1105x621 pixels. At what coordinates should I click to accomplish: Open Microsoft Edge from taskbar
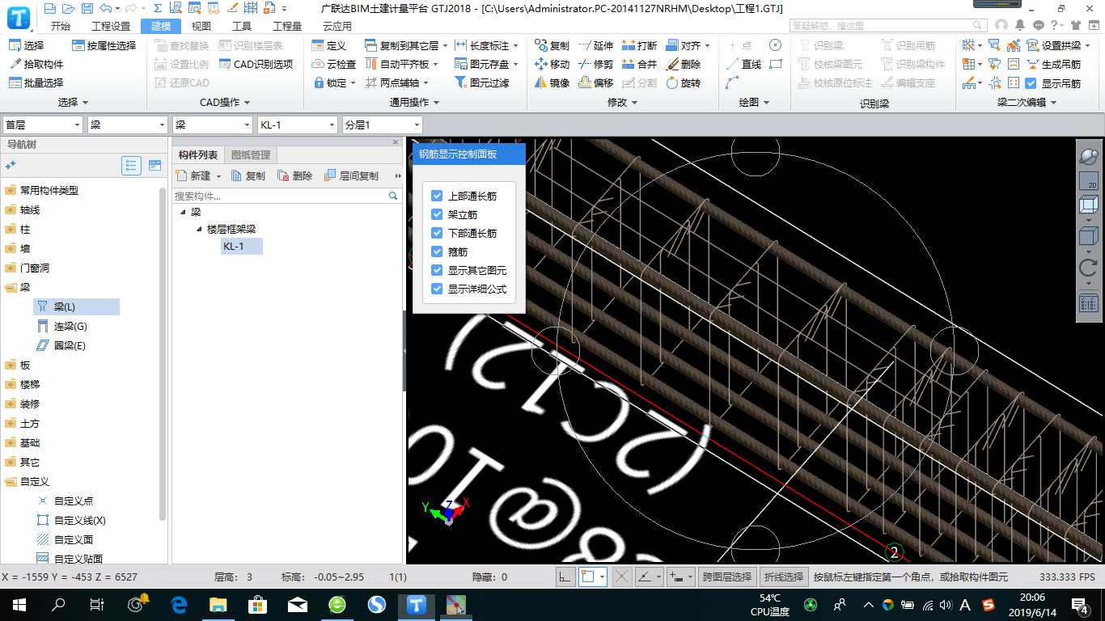pos(179,605)
